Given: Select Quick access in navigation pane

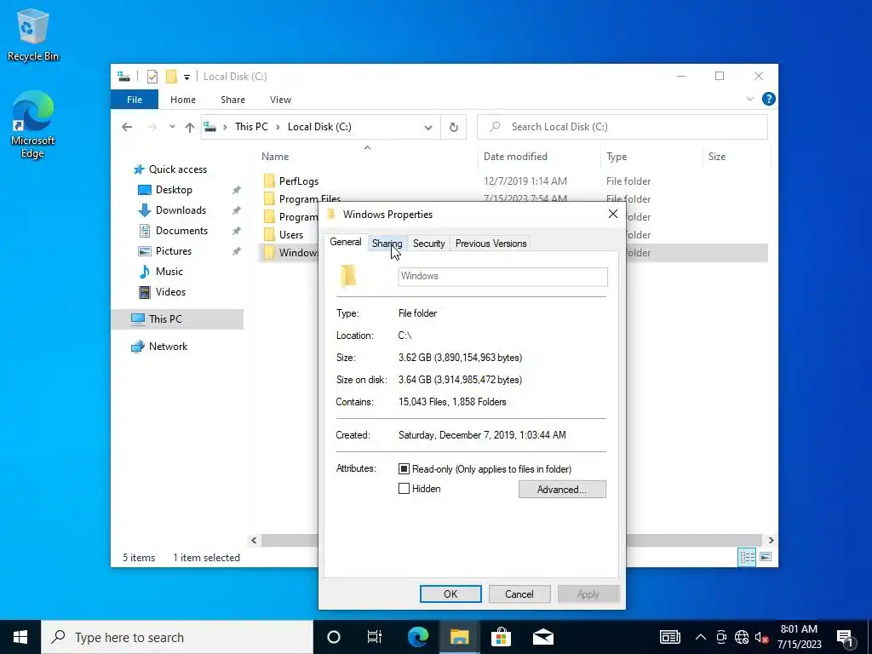Looking at the screenshot, I should tap(177, 169).
